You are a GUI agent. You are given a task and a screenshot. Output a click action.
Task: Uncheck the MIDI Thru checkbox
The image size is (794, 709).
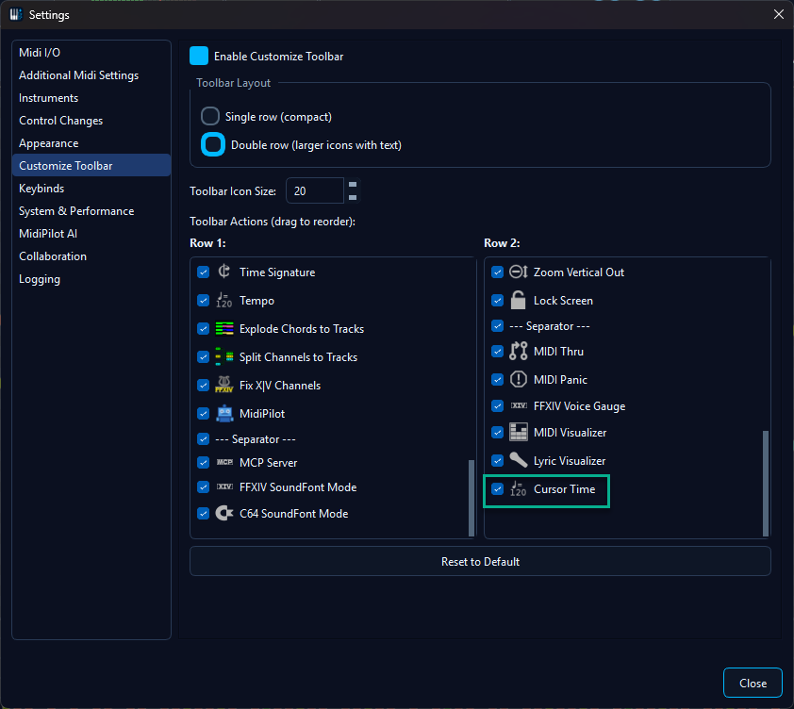coord(497,351)
